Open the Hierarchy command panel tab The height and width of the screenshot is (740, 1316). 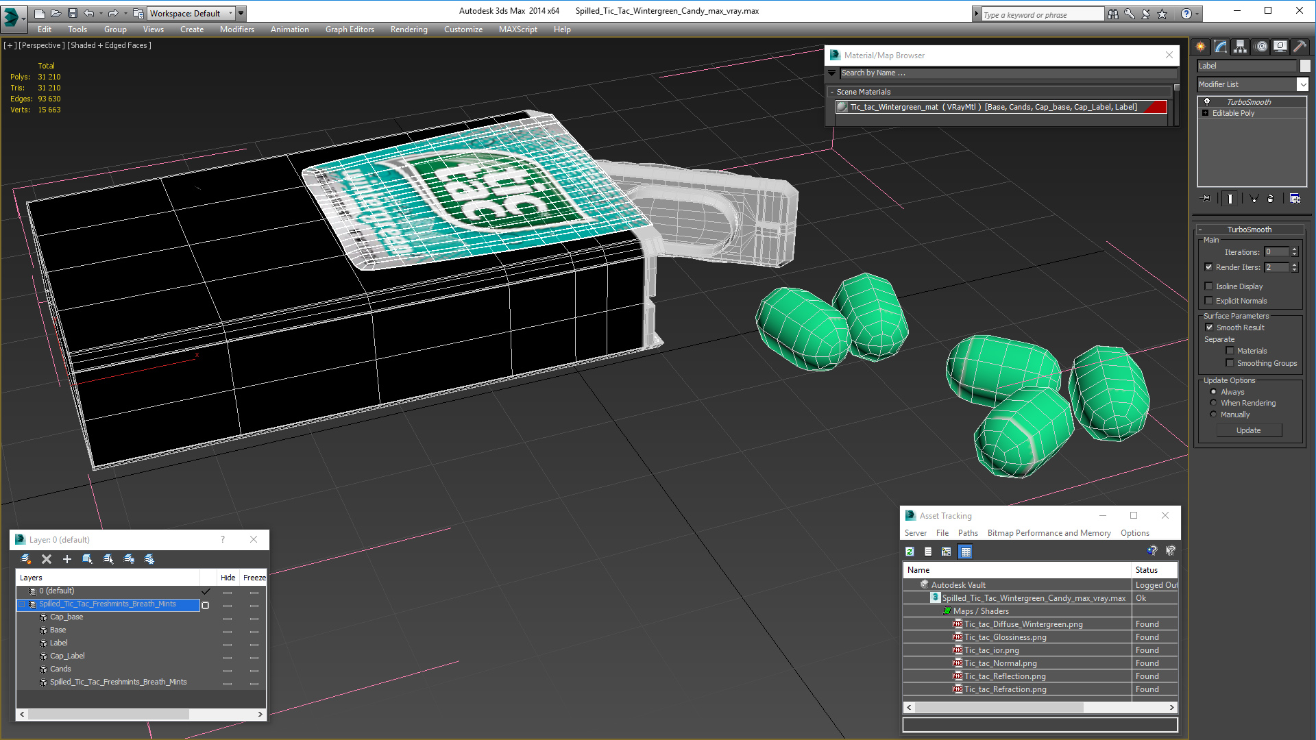tap(1241, 47)
